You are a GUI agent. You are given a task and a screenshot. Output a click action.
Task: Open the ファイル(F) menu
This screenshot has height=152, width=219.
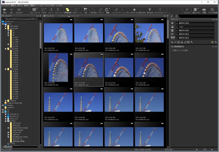5,5
